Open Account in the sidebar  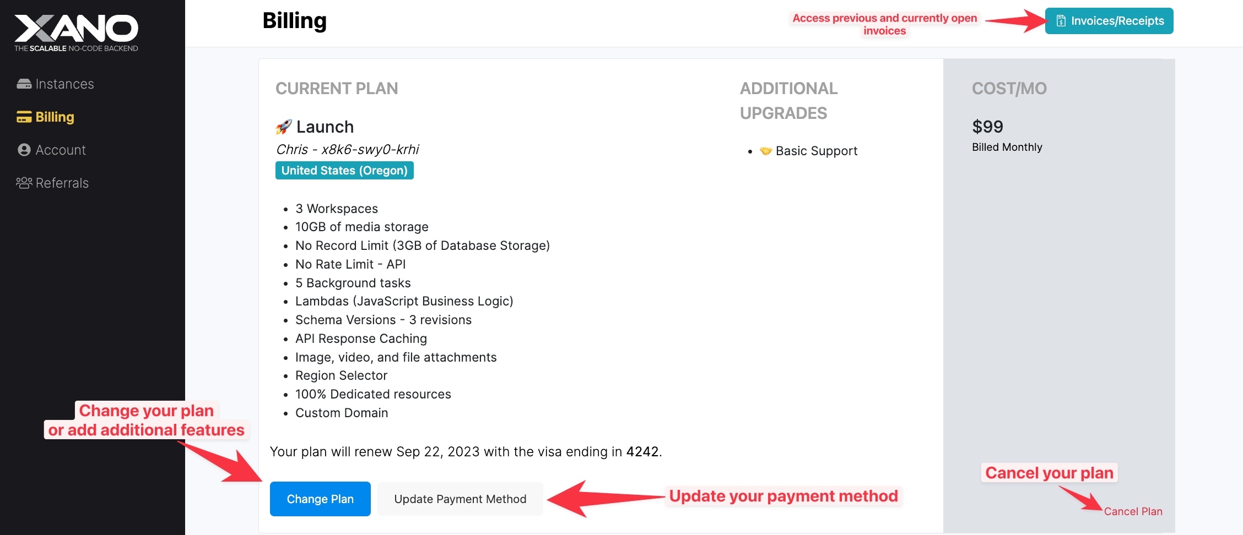click(52, 150)
